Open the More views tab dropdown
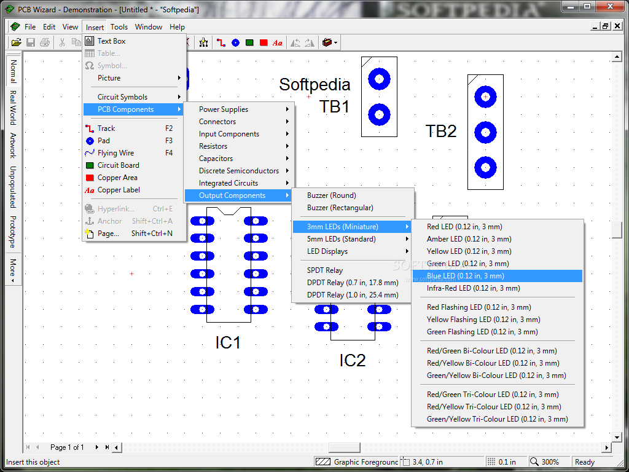This screenshot has height=472, width=629. pos(14,270)
